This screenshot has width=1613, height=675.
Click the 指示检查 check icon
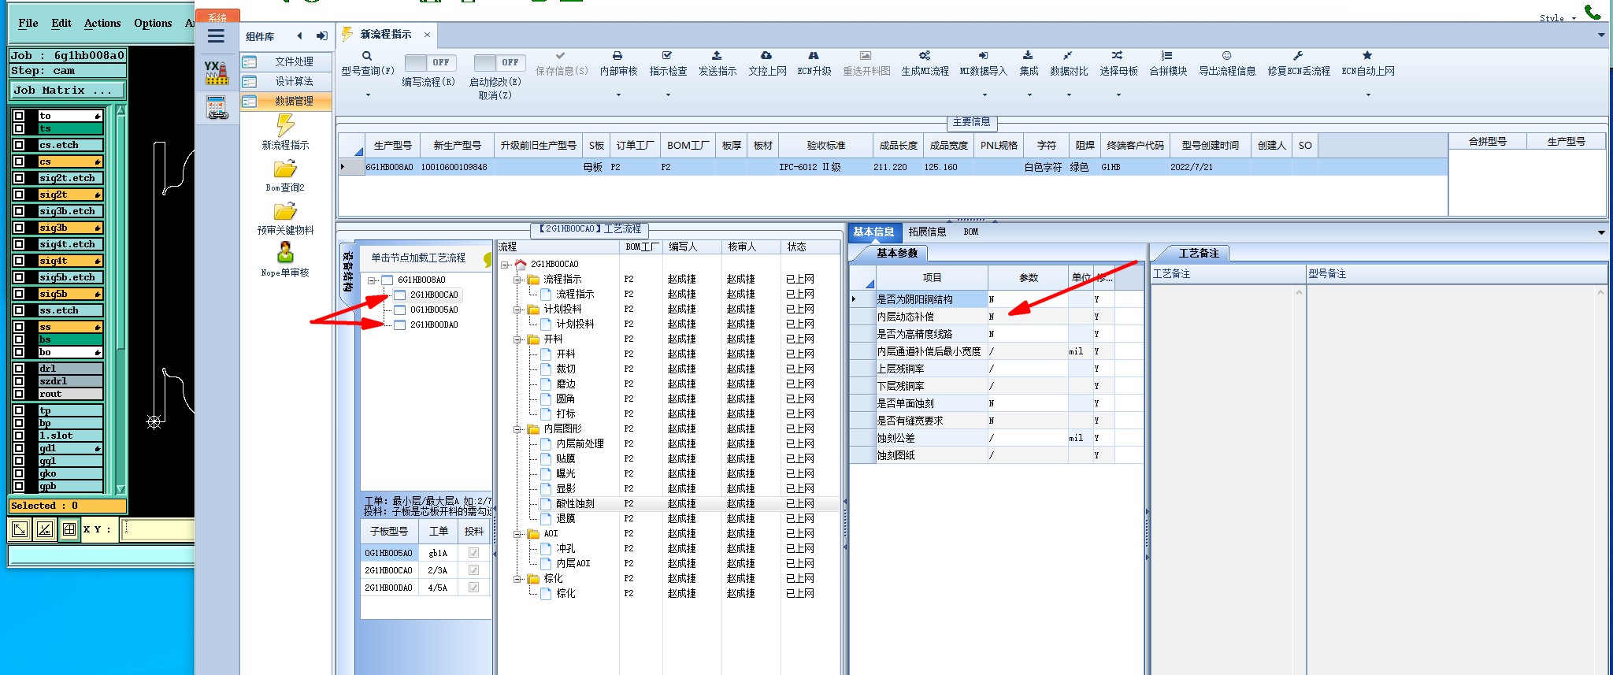(x=667, y=56)
